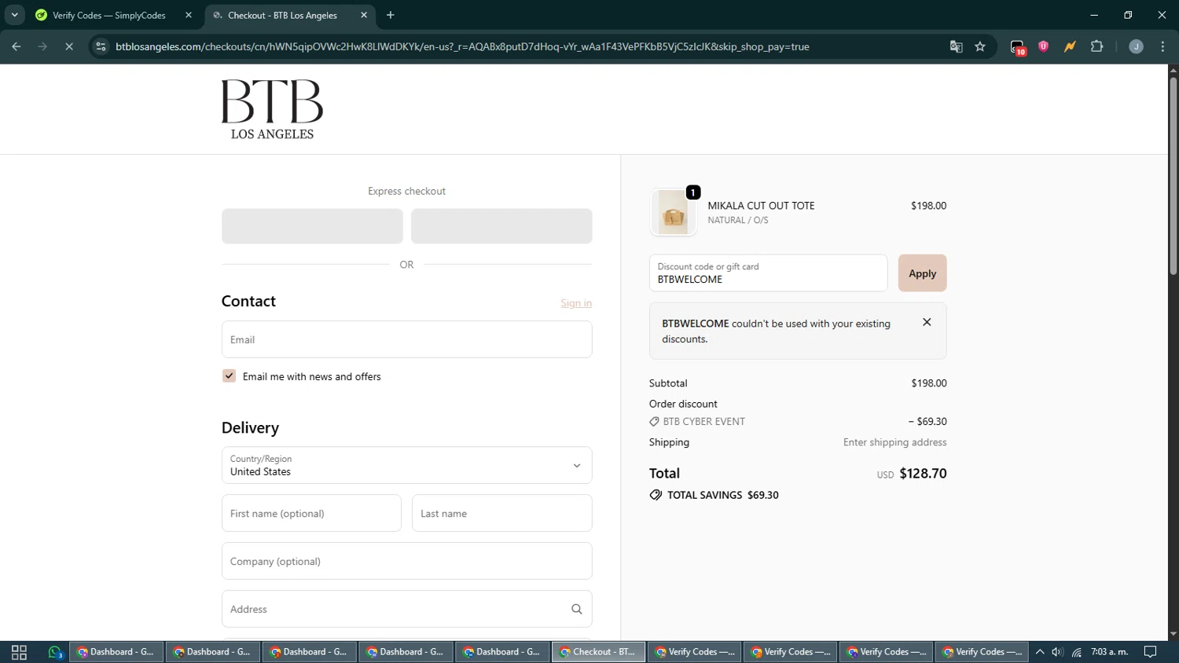Screen dimensions: 1179x663
Task: Open the network Wi-Fi tray icon
Action: 1076,652
